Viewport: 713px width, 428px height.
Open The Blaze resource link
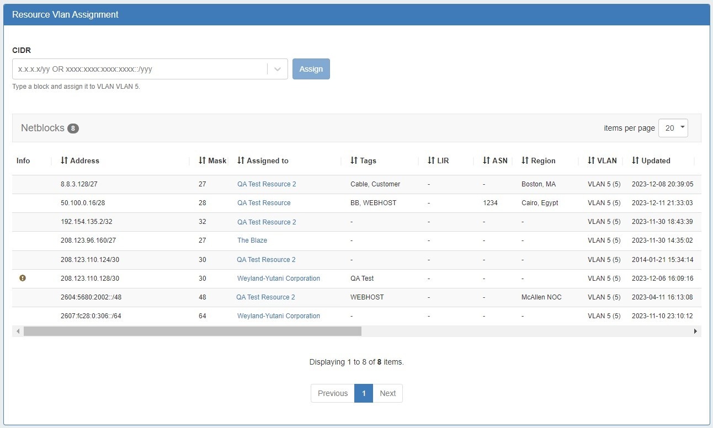click(x=252, y=240)
